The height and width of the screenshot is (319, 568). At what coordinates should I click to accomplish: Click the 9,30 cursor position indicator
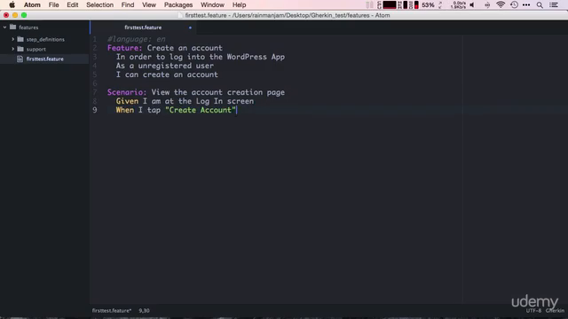point(144,310)
